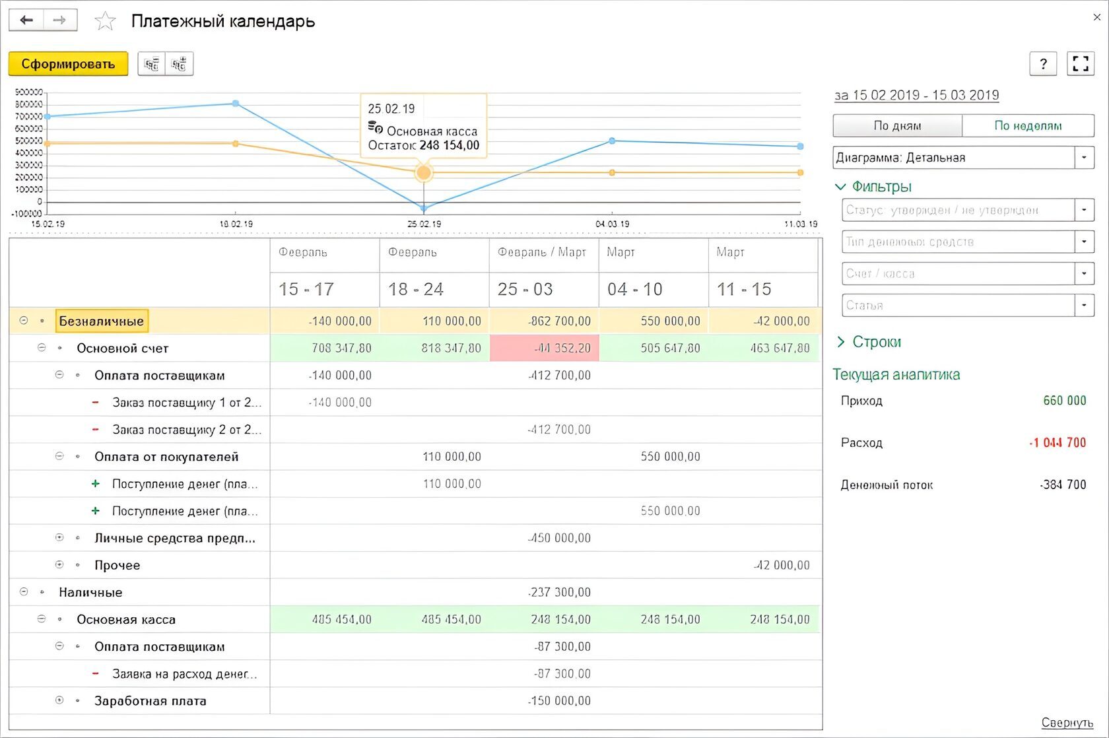Collapse the Безналичные group

tap(24, 321)
